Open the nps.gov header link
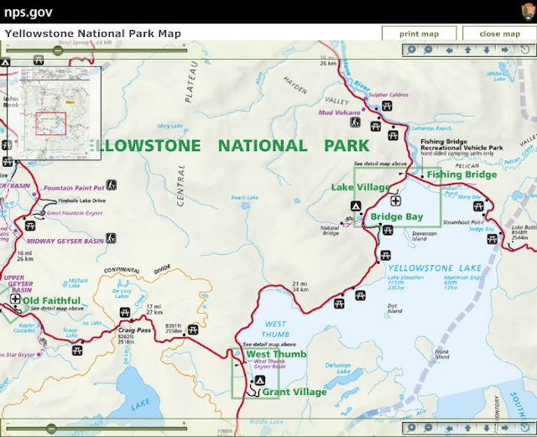537x437 pixels. (x=28, y=12)
